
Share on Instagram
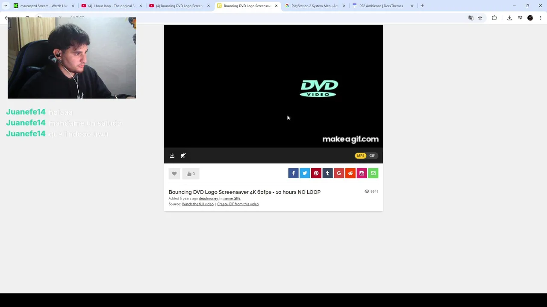[362, 173]
